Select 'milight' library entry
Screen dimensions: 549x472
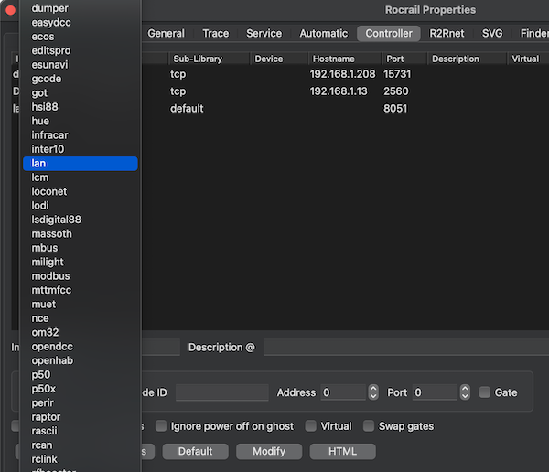pos(81,262)
